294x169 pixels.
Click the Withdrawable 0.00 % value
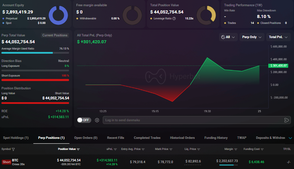coord(115,19)
